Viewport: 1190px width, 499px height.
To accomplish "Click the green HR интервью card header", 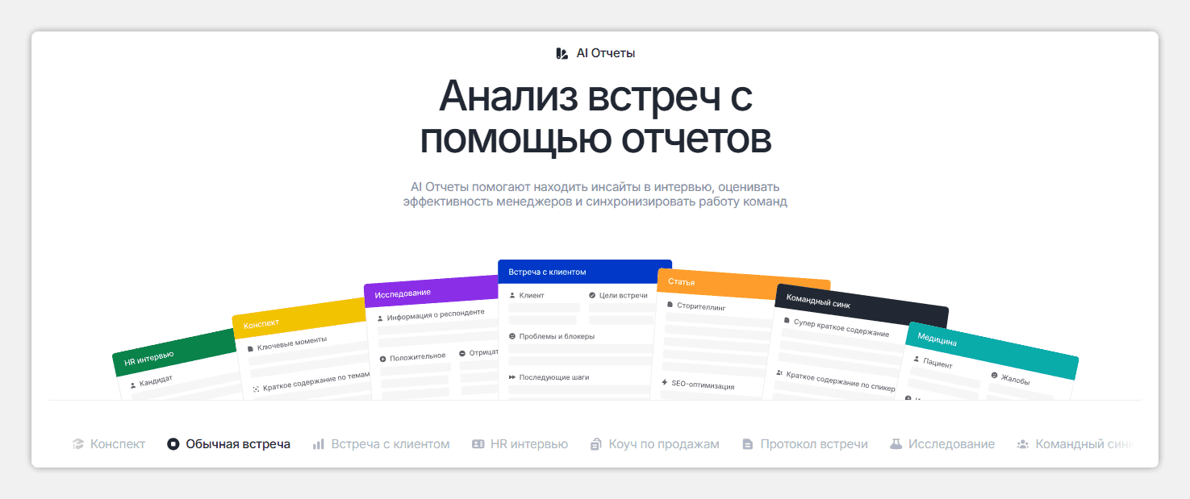I will click(x=173, y=351).
